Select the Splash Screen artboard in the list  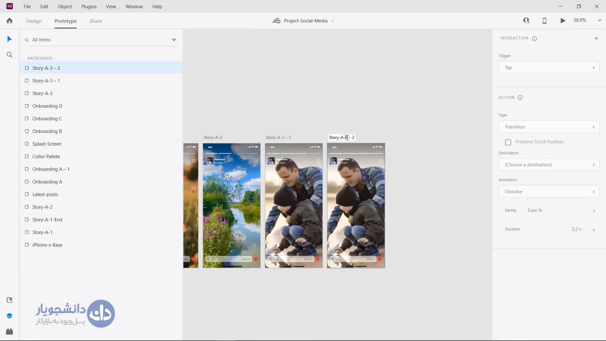pyautogui.click(x=47, y=144)
